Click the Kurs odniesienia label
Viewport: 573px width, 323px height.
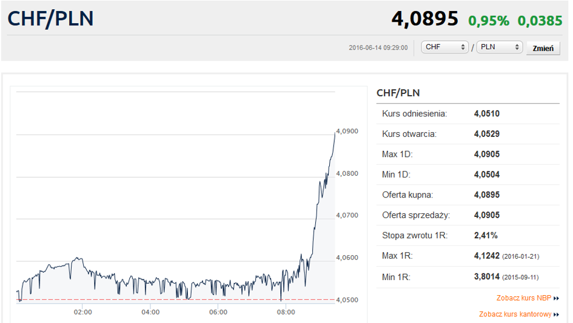[x=414, y=114]
